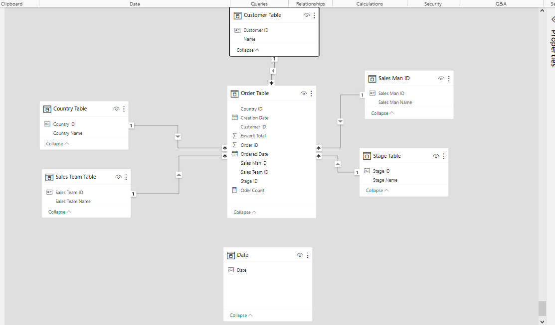The image size is (555, 325).
Task: Click the Customer Table header table icon
Action: click(237, 15)
